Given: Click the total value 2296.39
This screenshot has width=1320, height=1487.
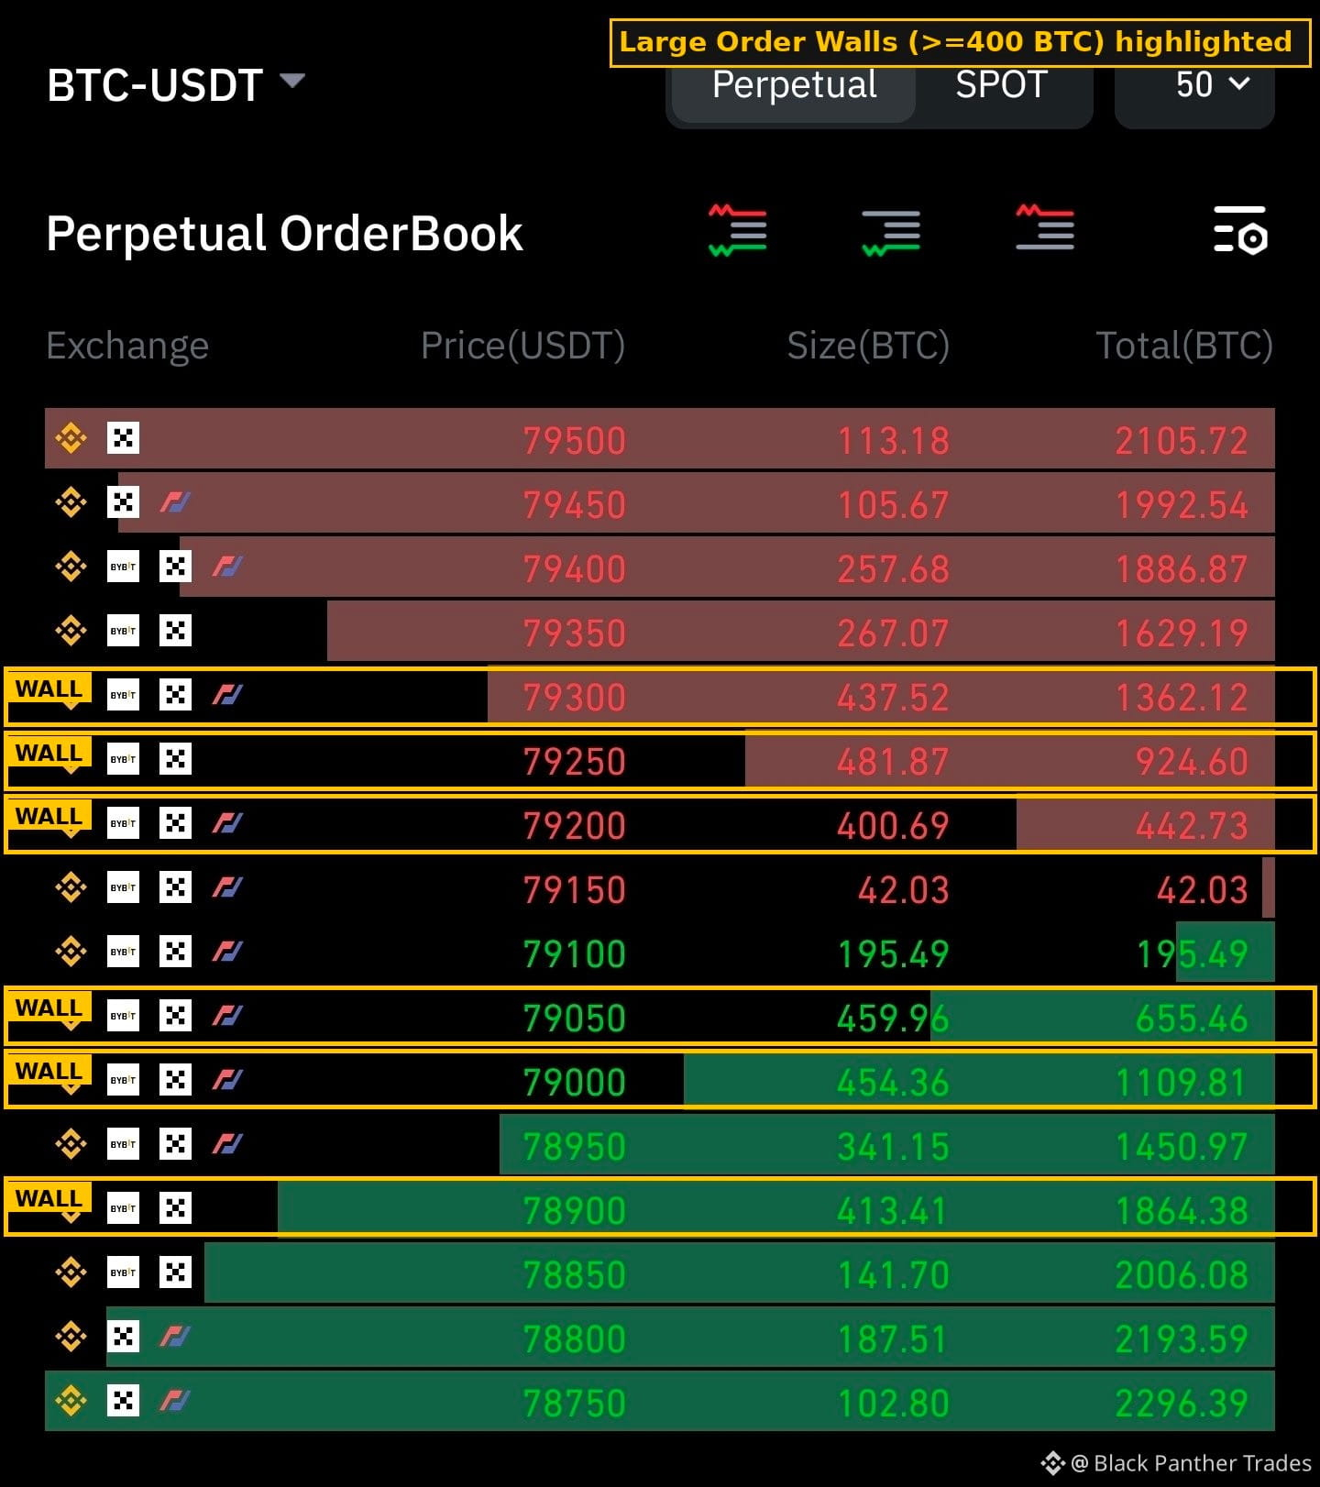Looking at the screenshot, I should (1182, 1404).
